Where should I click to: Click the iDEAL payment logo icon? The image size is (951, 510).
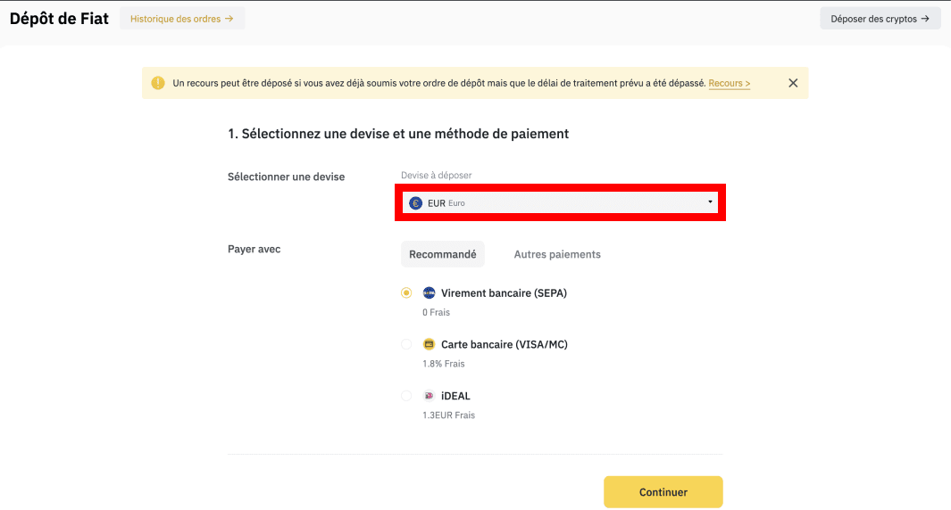point(429,396)
